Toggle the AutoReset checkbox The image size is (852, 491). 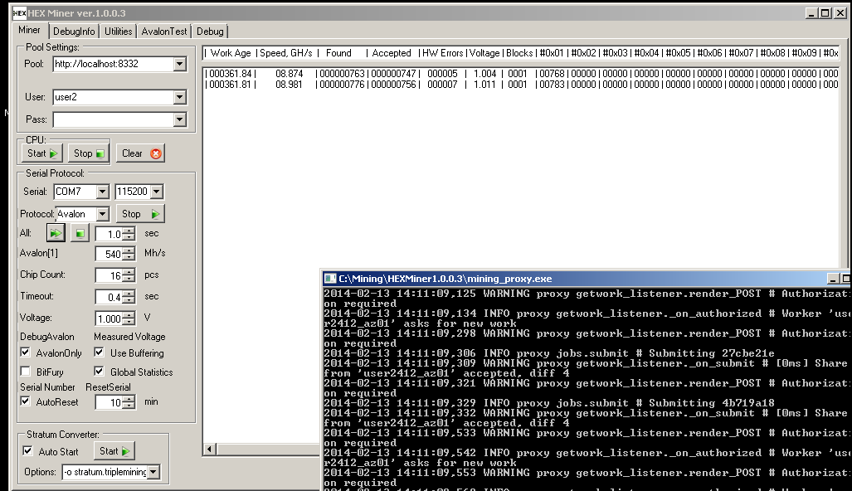coord(25,401)
